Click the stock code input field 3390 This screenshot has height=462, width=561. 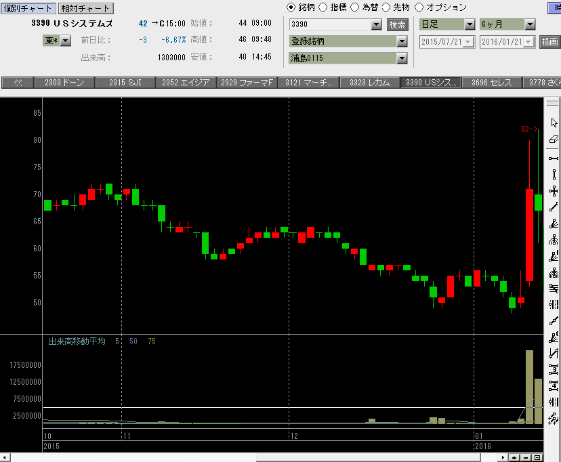pos(330,24)
